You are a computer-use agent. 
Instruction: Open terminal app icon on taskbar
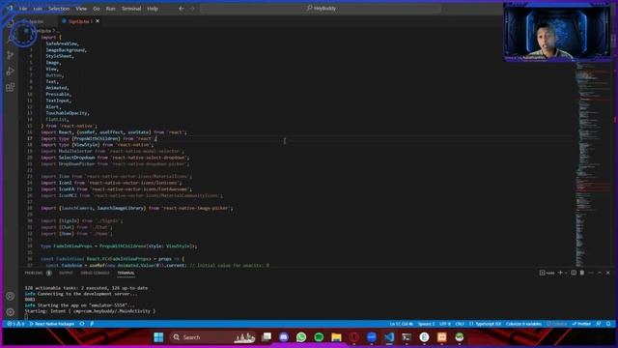407,337
